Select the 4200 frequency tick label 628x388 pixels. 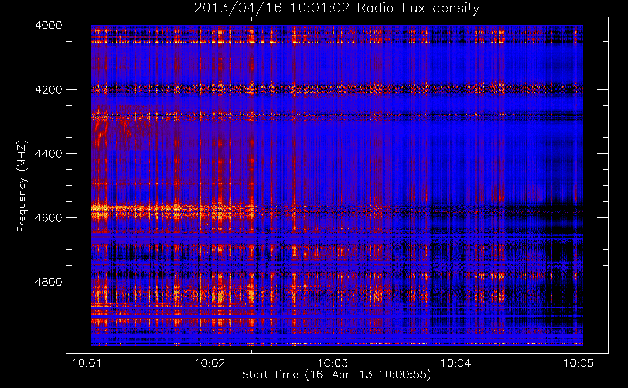49,90
